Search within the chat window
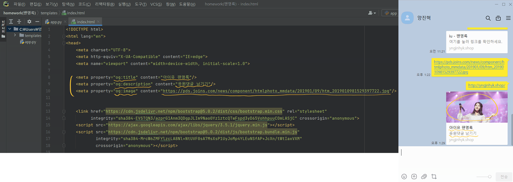Image resolution: width=513 pixels, height=182 pixels. point(488,18)
